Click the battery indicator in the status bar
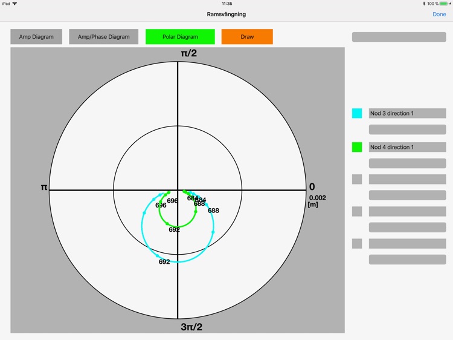Viewport: 453px width, 340px height. (x=444, y=4)
